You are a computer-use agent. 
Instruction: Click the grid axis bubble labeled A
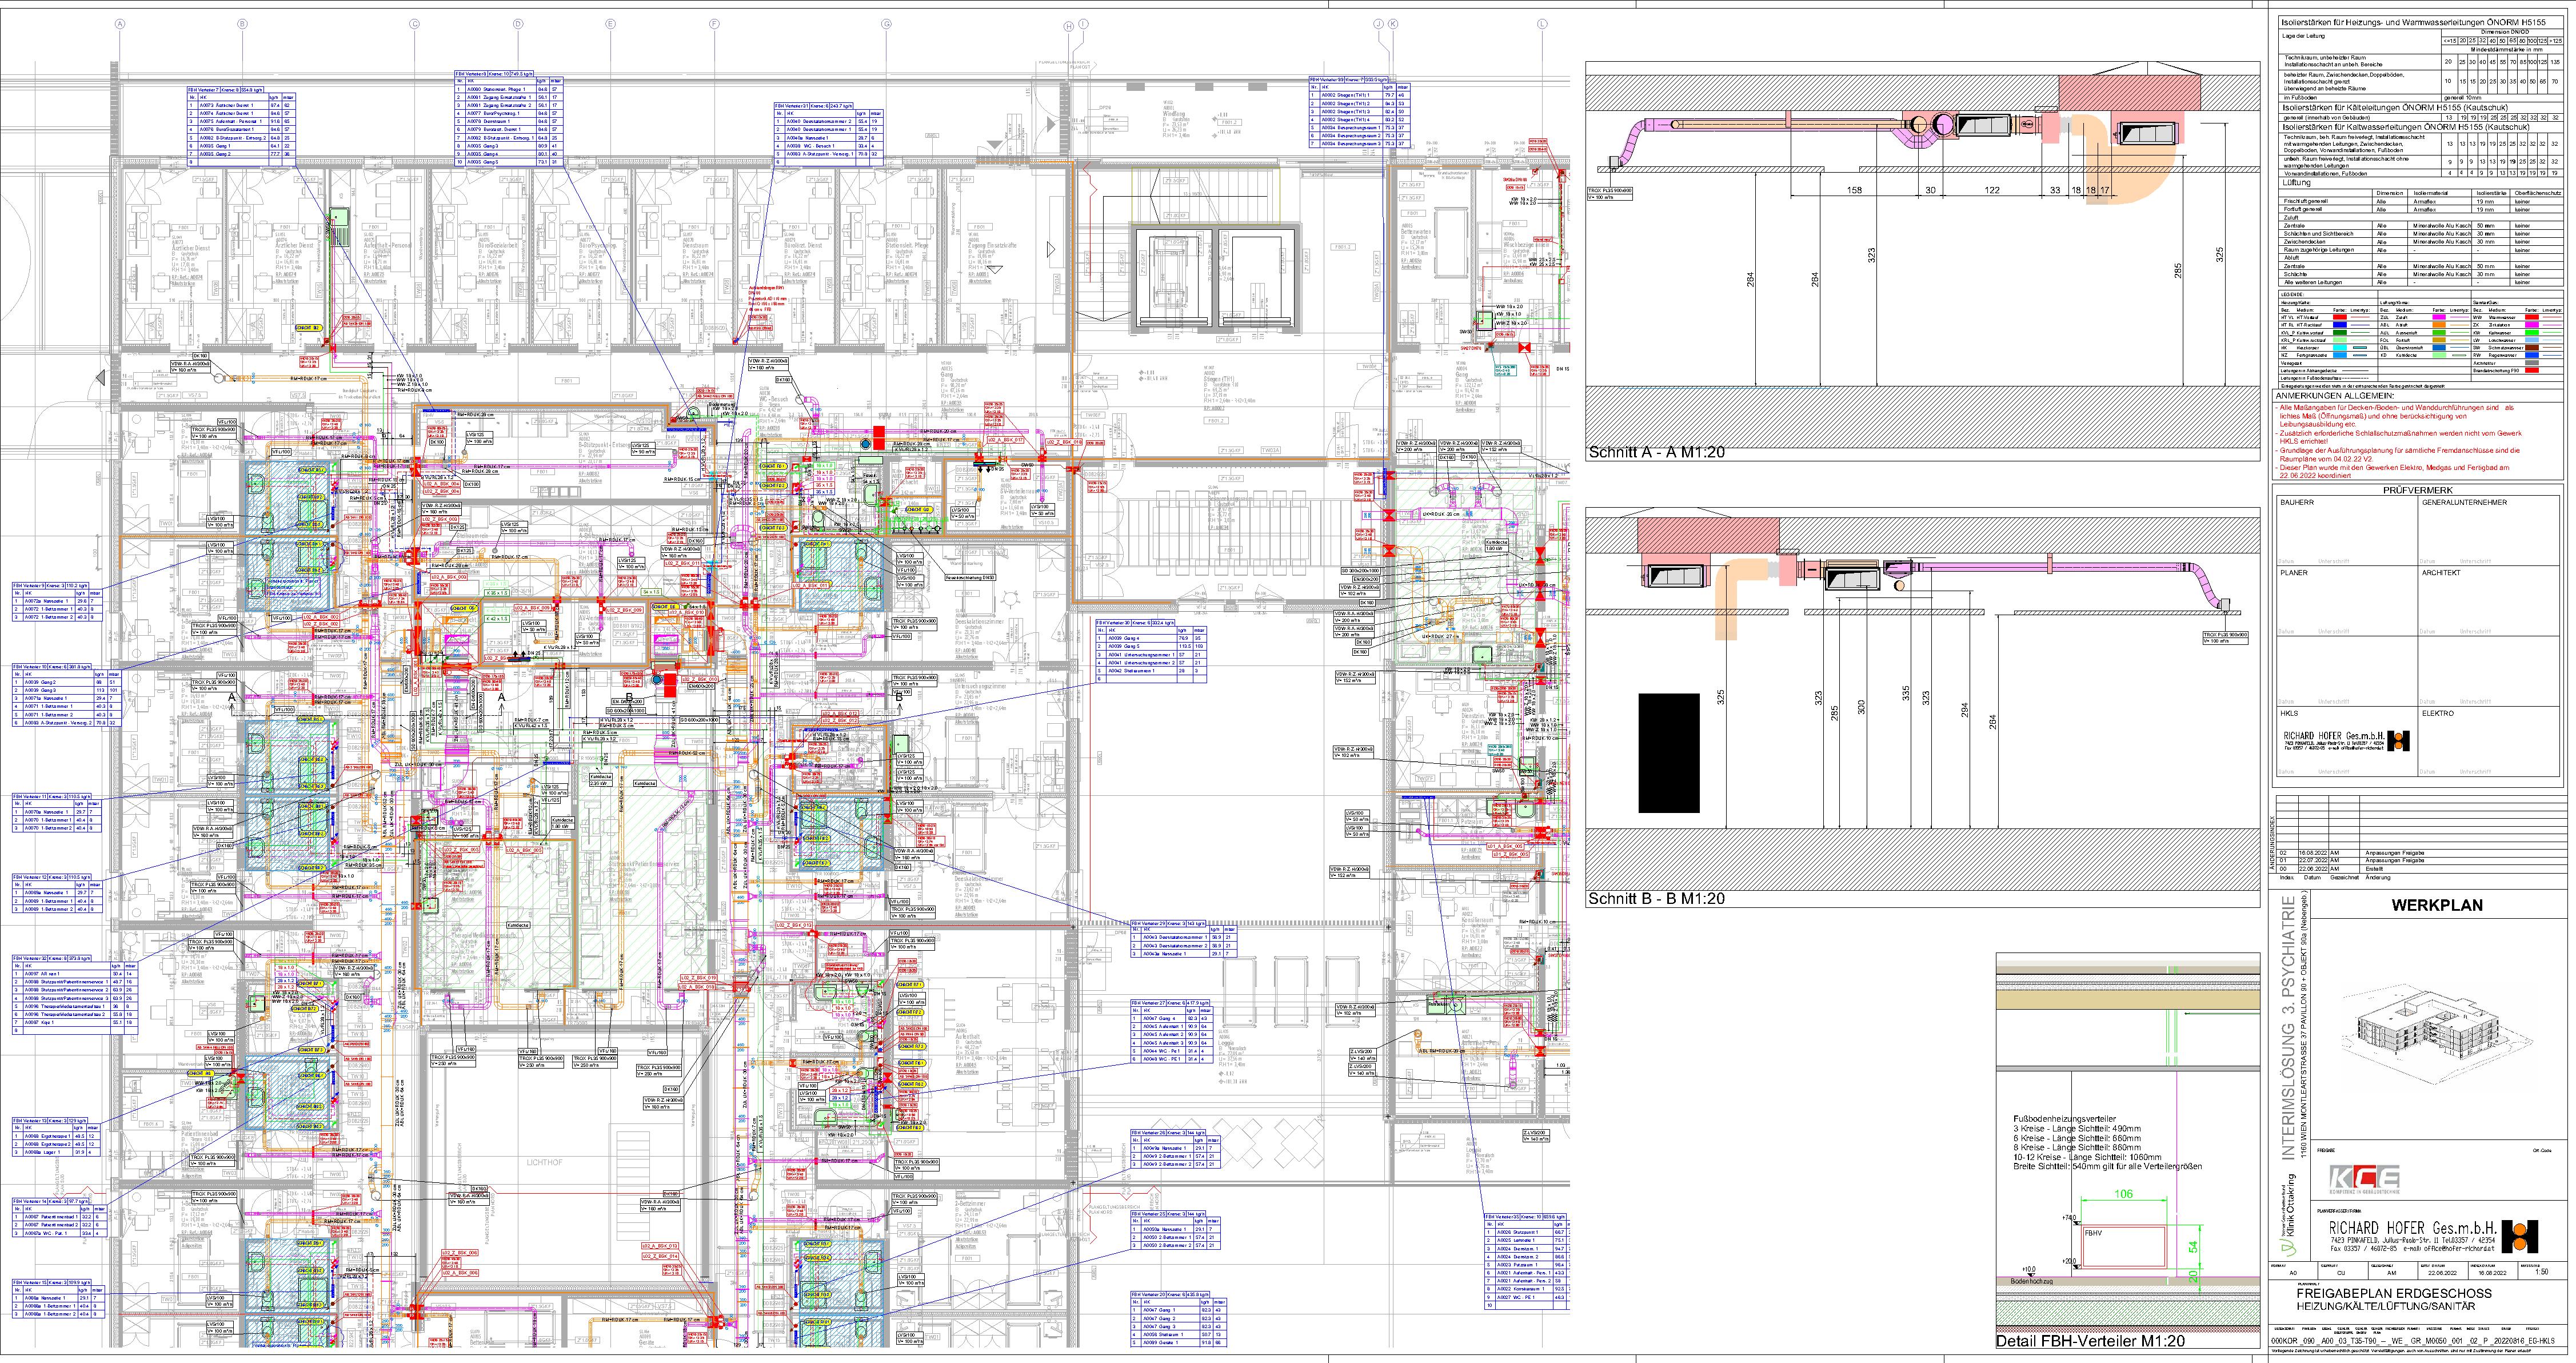tap(120, 24)
